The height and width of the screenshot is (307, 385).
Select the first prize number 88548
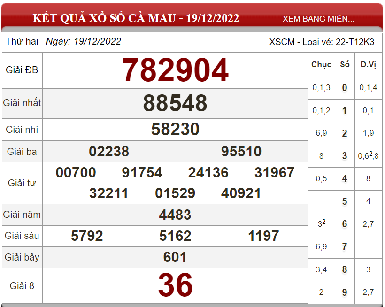(175, 103)
